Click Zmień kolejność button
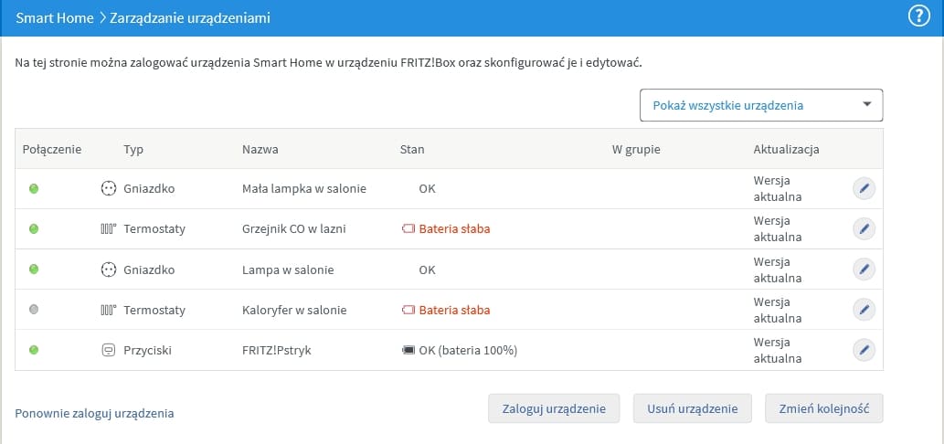944x444 pixels. 823,408
